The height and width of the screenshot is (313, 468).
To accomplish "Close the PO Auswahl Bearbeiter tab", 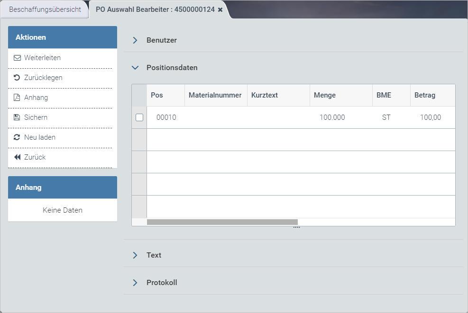I will [x=220, y=9].
